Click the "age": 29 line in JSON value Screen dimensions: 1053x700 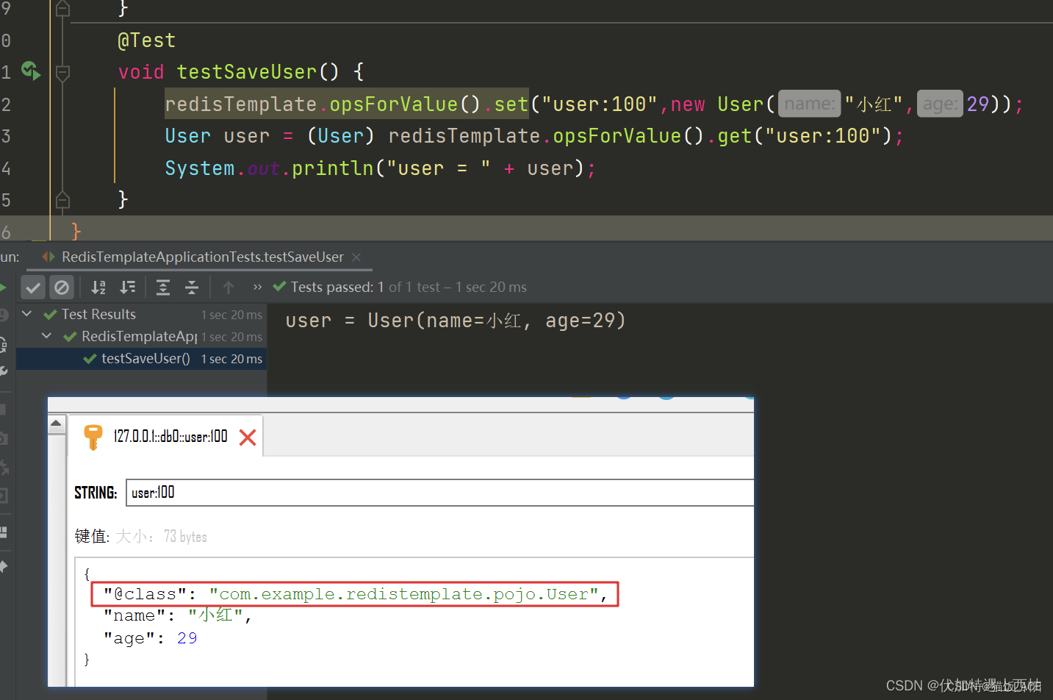pos(151,638)
